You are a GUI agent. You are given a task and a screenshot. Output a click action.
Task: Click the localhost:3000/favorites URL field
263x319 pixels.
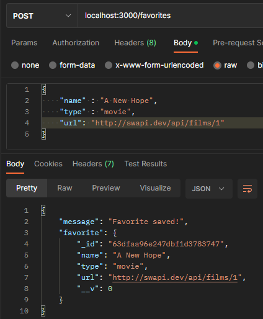(x=170, y=16)
